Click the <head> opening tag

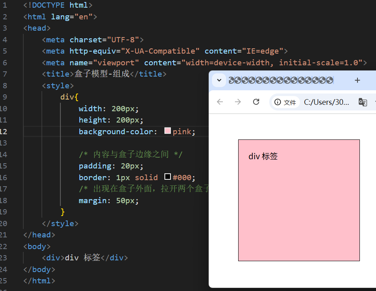click(x=37, y=28)
